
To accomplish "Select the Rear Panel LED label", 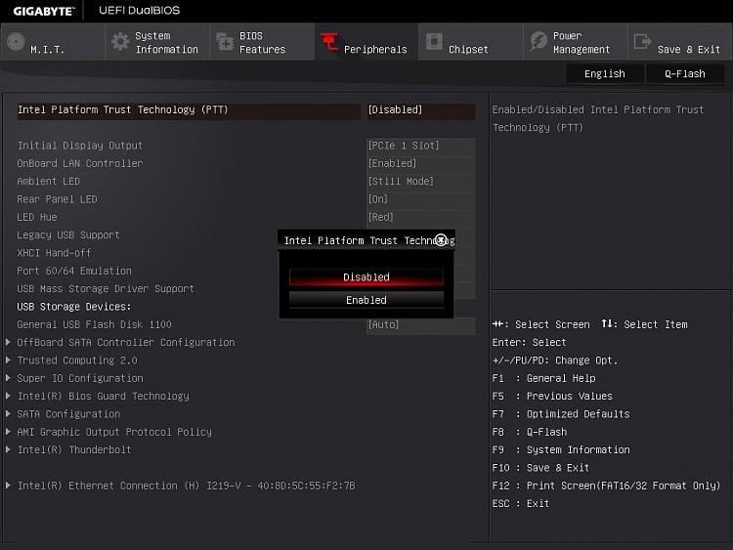I will pyautogui.click(x=57, y=199).
